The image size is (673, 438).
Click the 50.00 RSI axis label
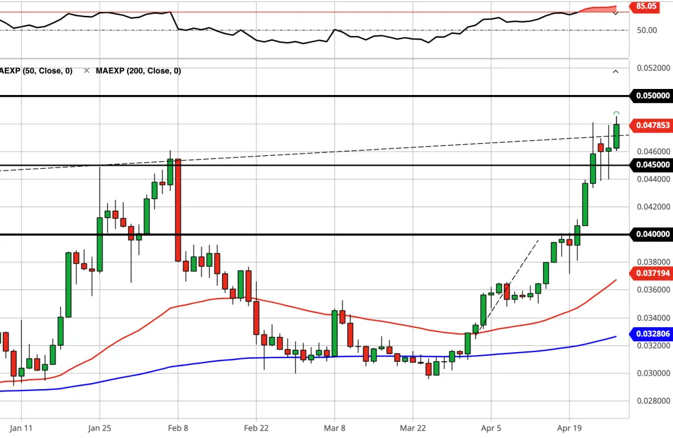click(x=647, y=30)
